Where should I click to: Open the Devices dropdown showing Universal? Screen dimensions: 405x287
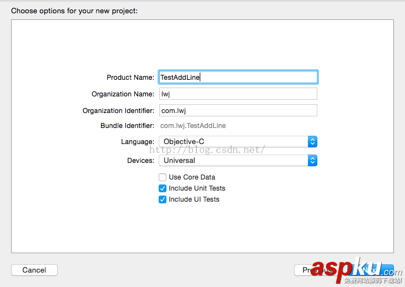tap(238, 160)
